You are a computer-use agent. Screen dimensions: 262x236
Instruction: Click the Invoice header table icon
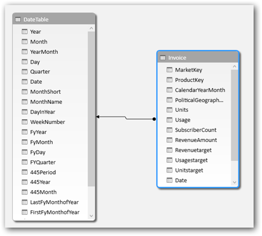[162, 58]
